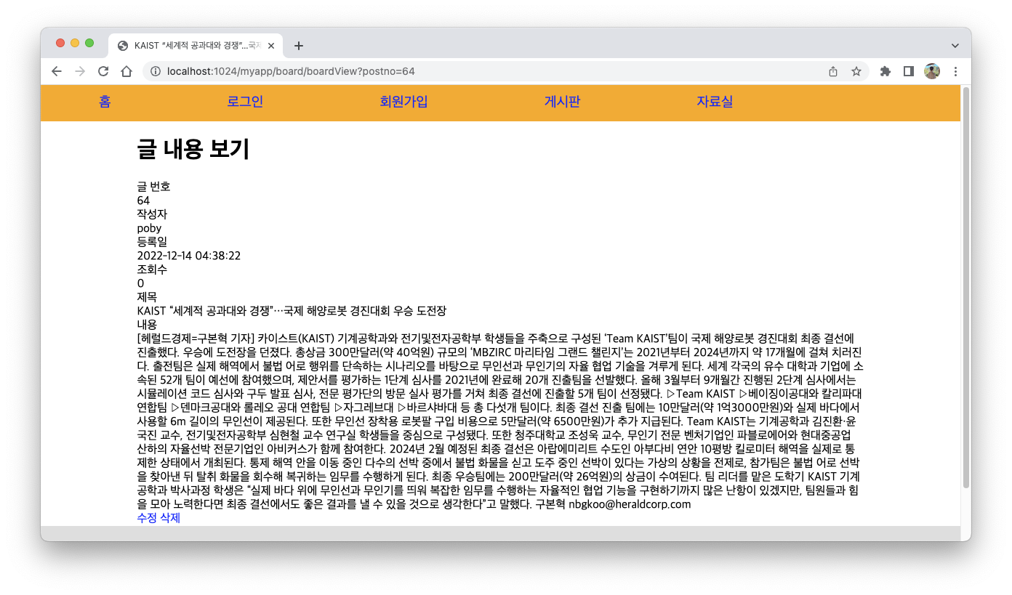Screen dimensions: 1012x595
Task: Open the Chrome three-dot menu
Action: tap(955, 71)
